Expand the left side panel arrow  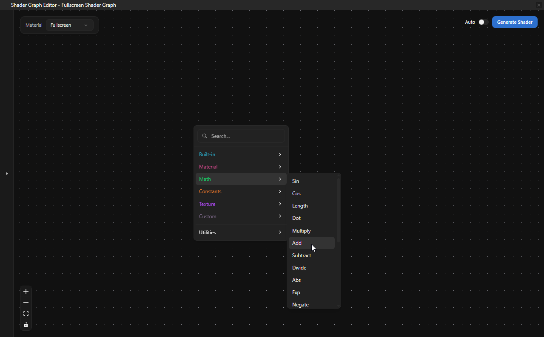(x=7, y=174)
